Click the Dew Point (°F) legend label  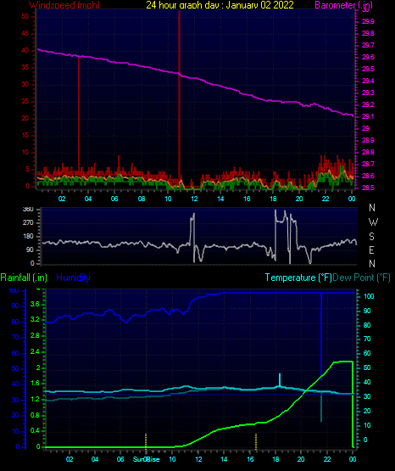(362, 278)
